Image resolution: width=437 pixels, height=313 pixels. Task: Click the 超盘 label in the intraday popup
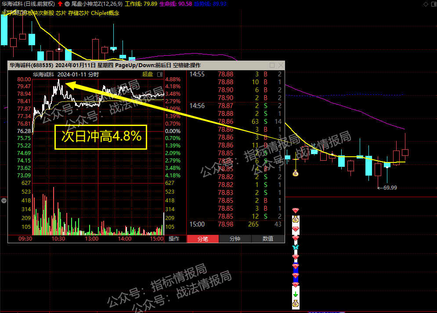click(x=148, y=74)
